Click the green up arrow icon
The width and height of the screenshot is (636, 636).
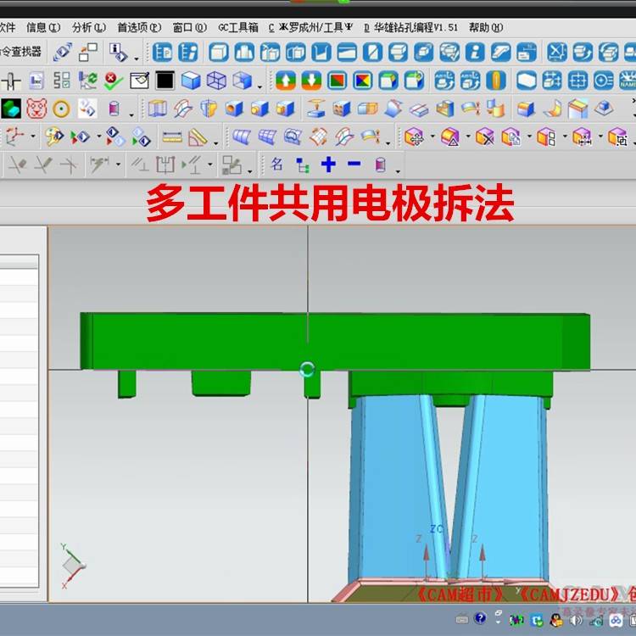click(x=286, y=81)
